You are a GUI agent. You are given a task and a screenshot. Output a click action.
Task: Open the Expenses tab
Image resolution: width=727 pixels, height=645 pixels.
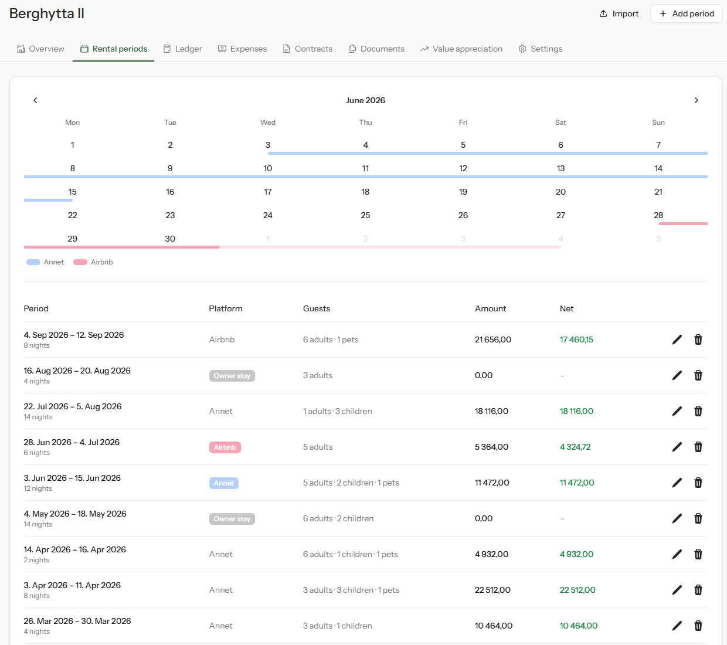242,49
